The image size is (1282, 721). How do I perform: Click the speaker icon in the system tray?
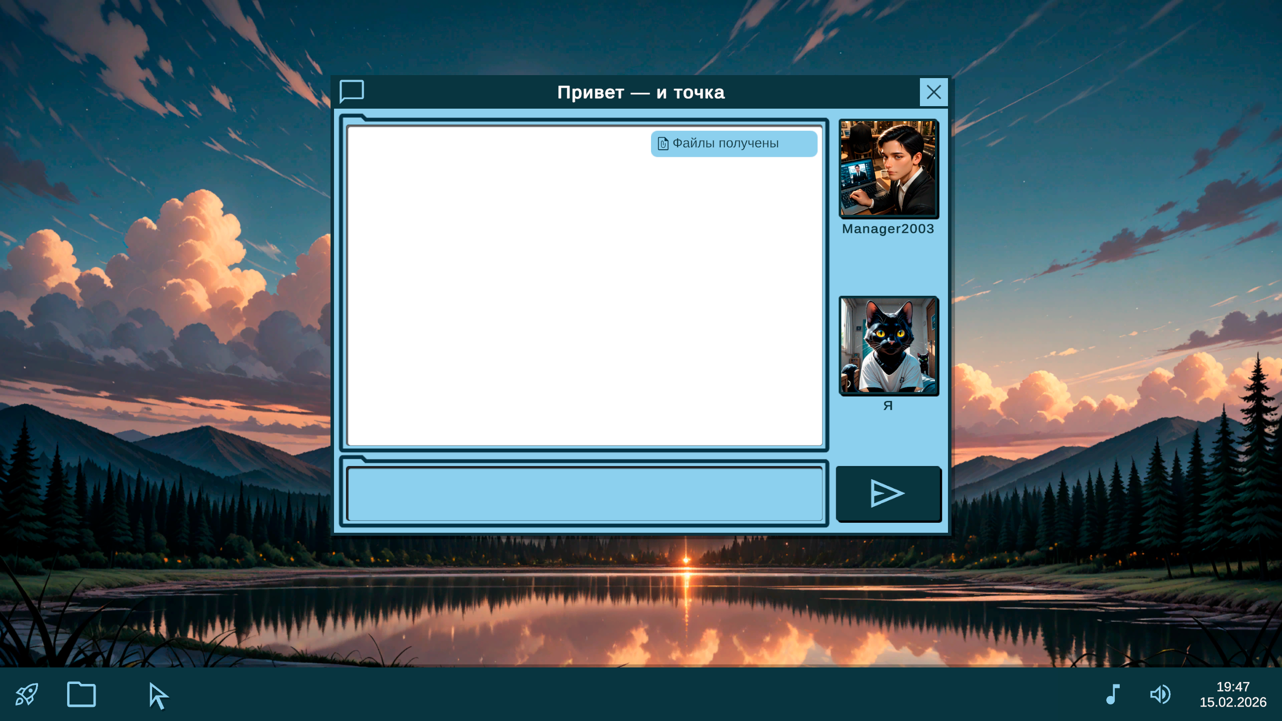pyautogui.click(x=1160, y=694)
